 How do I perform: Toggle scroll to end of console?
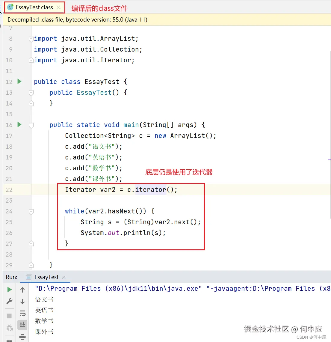click(x=22, y=325)
